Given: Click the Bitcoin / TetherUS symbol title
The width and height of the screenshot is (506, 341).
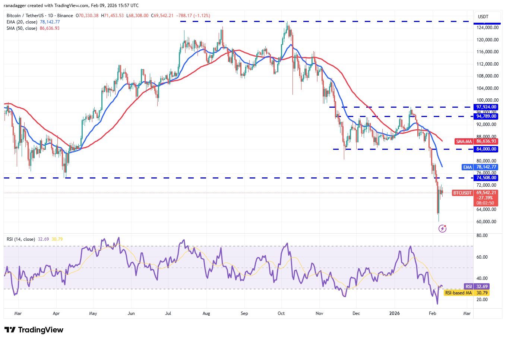Looking at the screenshot, I should (40, 16).
